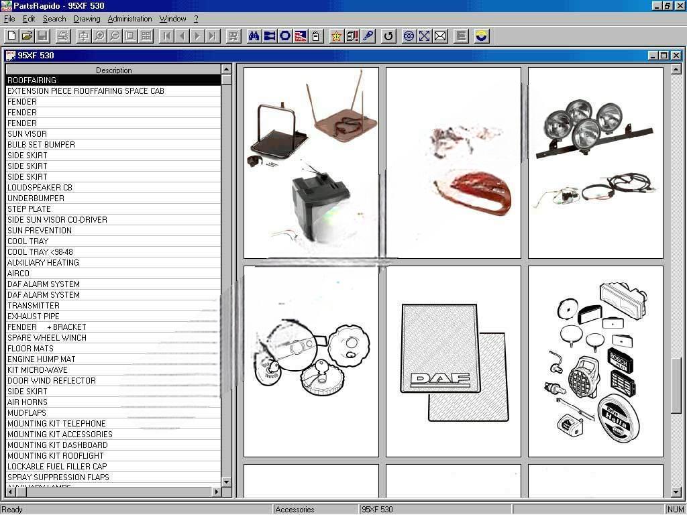
Task: Click the clipboard toolbar icon
Action: click(315, 36)
